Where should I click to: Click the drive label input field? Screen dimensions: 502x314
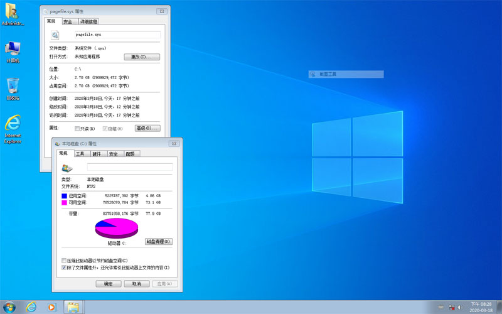pos(130,167)
